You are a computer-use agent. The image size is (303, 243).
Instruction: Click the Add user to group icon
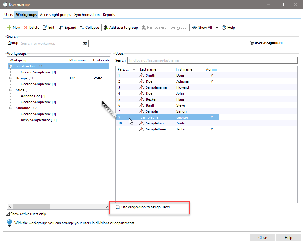click(106, 28)
